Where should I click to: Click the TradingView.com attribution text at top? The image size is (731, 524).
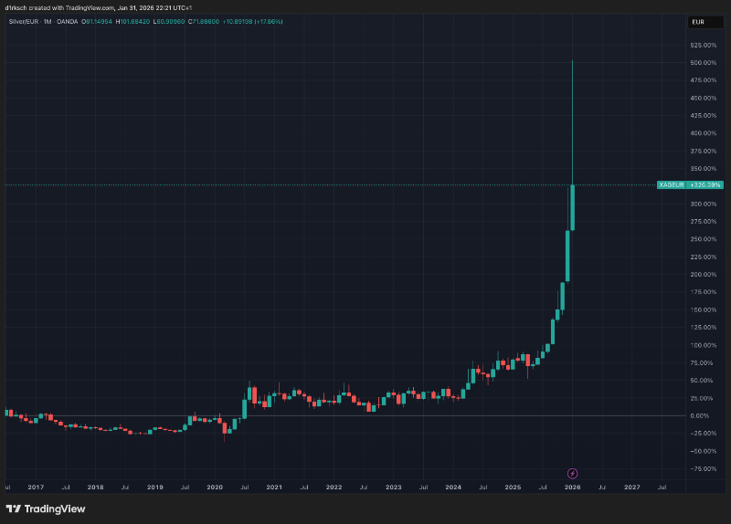coord(88,7)
